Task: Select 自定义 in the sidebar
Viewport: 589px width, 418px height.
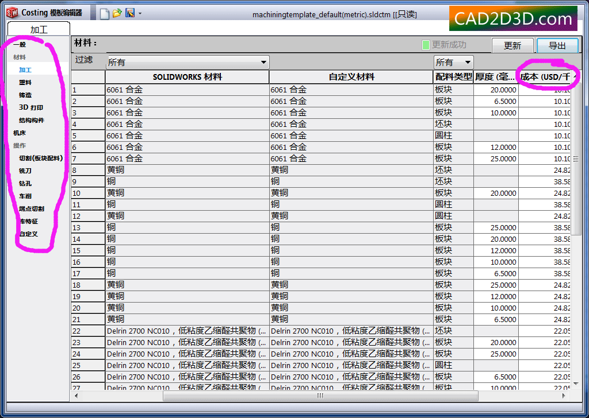Action: (29, 234)
